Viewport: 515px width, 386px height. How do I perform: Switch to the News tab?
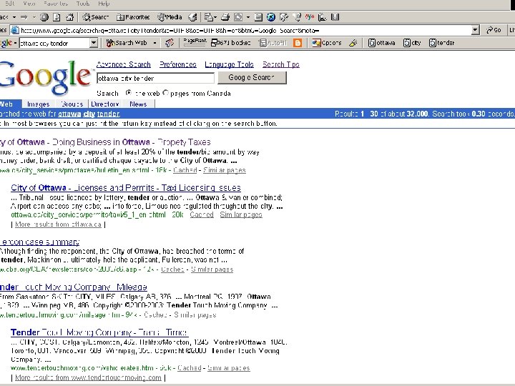tap(138, 104)
